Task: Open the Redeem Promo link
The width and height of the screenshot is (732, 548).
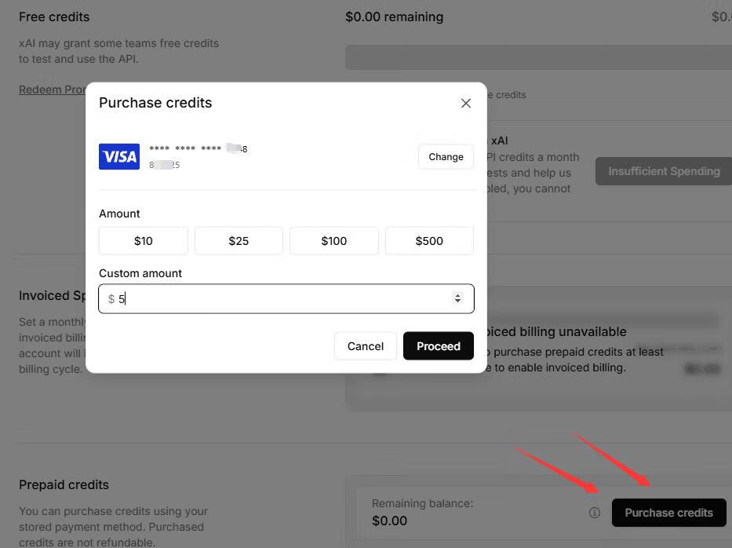Action: (x=52, y=90)
